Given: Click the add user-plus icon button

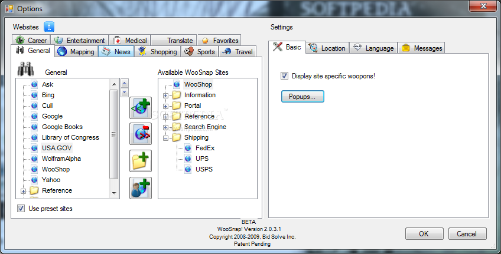Looking at the screenshot, I should click(141, 188).
